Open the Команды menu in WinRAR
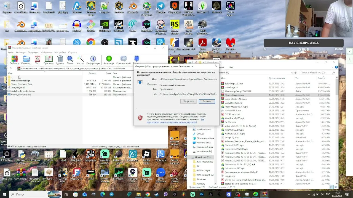 (21, 52)
